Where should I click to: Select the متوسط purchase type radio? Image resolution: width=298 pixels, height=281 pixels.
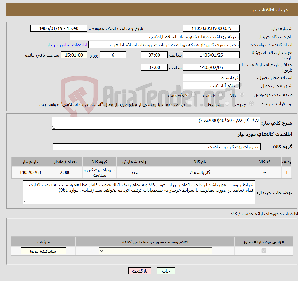[227, 103]
